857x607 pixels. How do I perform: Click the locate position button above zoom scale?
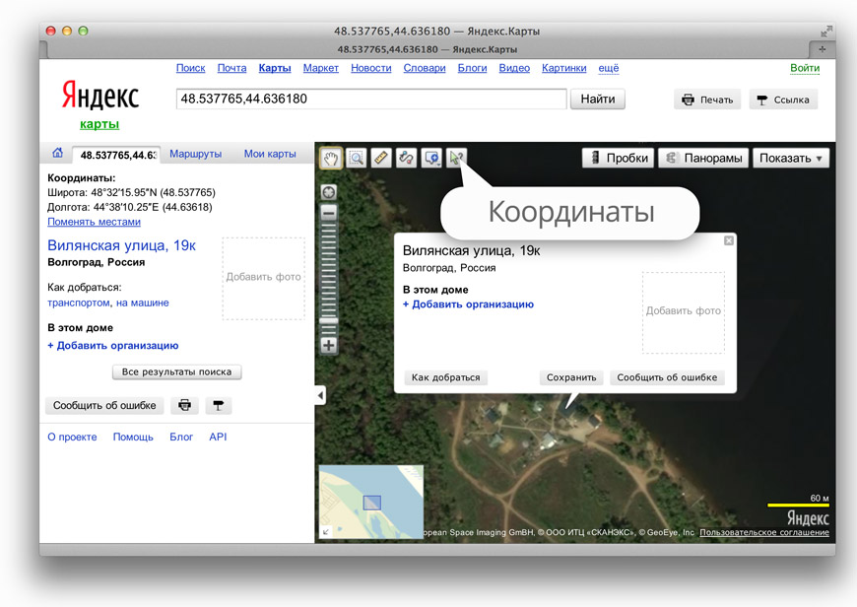point(328,192)
